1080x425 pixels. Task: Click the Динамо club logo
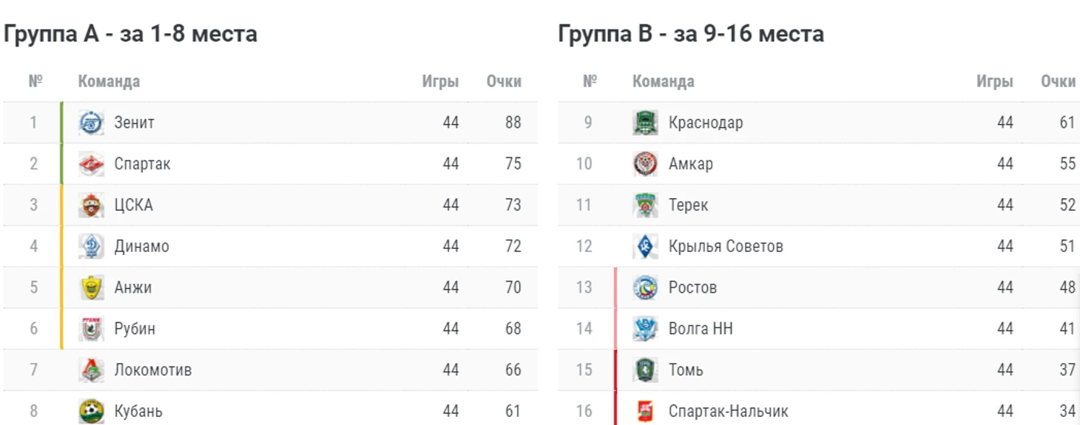tap(91, 246)
